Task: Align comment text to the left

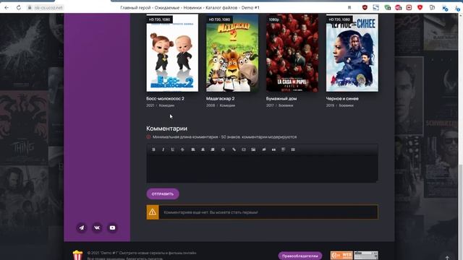Action: tap(193, 149)
